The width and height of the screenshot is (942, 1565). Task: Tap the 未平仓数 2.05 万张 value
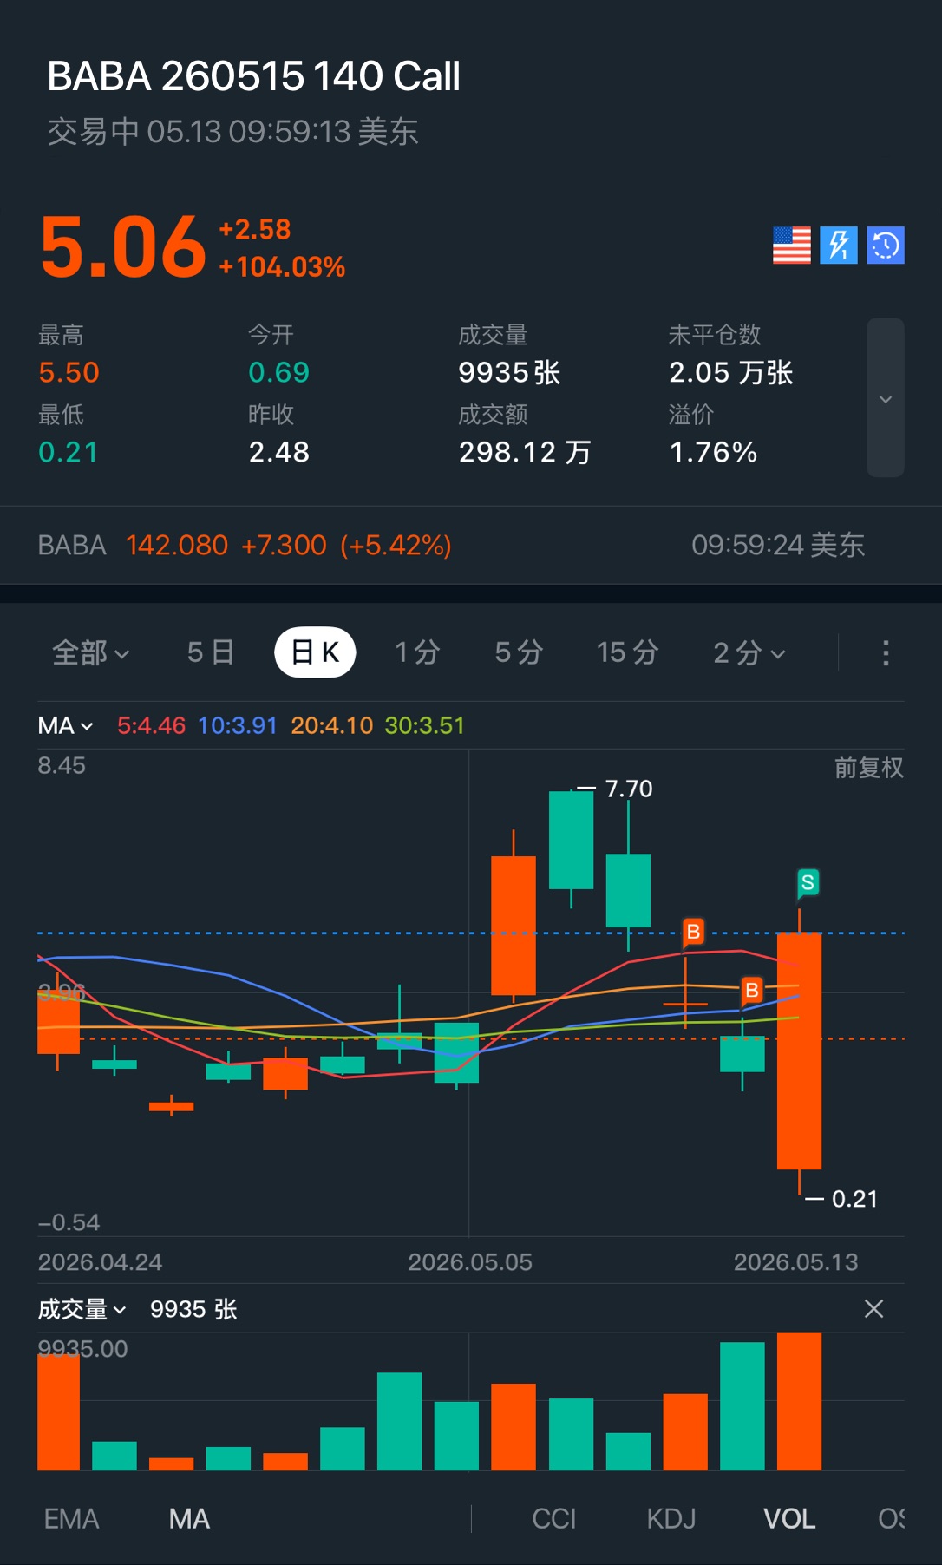[x=731, y=373]
